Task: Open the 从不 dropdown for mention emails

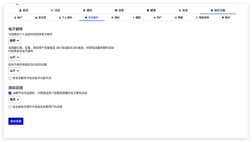Action: click(15, 57)
